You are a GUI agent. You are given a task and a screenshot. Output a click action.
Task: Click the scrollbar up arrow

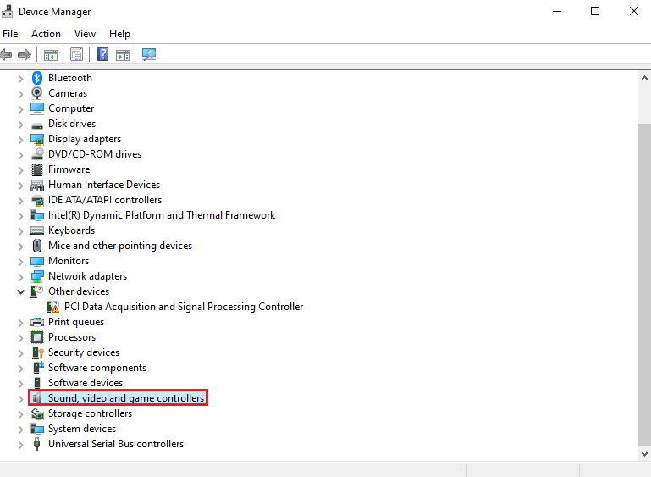click(644, 78)
